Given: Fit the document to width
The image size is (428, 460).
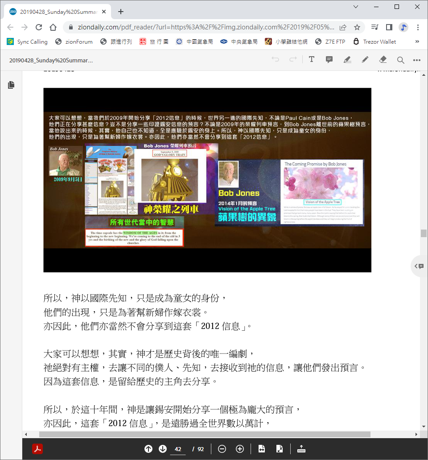Looking at the screenshot, I should click(x=262, y=449).
